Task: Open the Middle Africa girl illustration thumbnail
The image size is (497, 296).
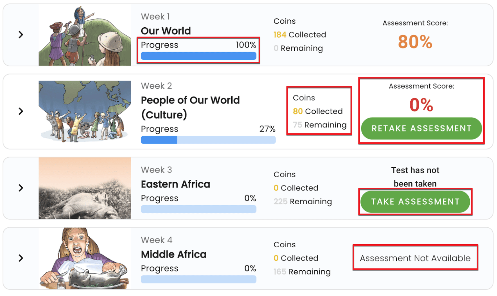Action: click(x=85, y=258)
